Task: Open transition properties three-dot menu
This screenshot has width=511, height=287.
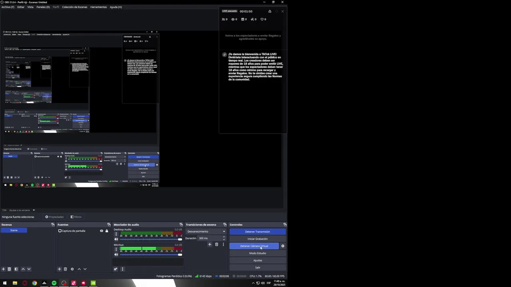Action: [x=223, y=244]
